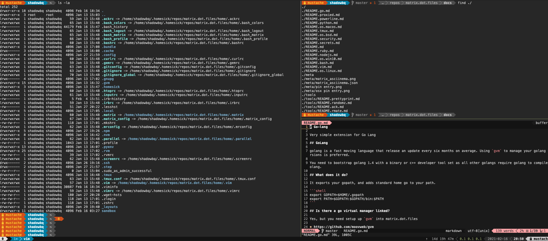Click '"README.go.md" 39L, 1005C' message line
This screenshot has height=241, width=548.
click(x=327, y=235)
